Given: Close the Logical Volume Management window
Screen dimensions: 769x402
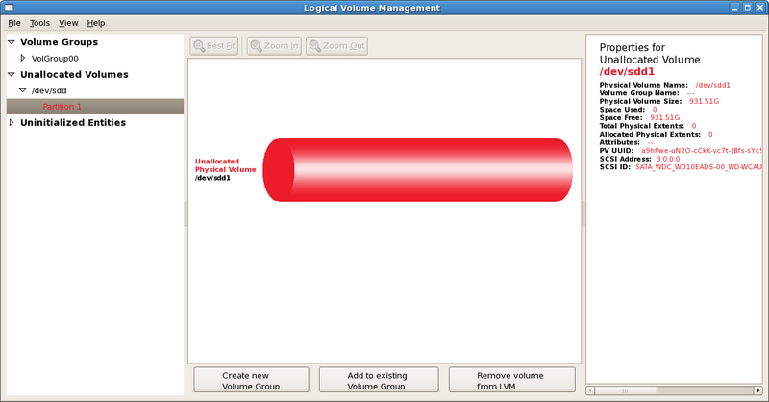Looking at the screenshot, I should point(759,8).
